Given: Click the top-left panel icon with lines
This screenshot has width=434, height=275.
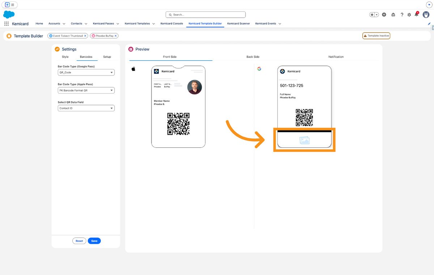Looking at the screenshot, I should pos(10,5).
